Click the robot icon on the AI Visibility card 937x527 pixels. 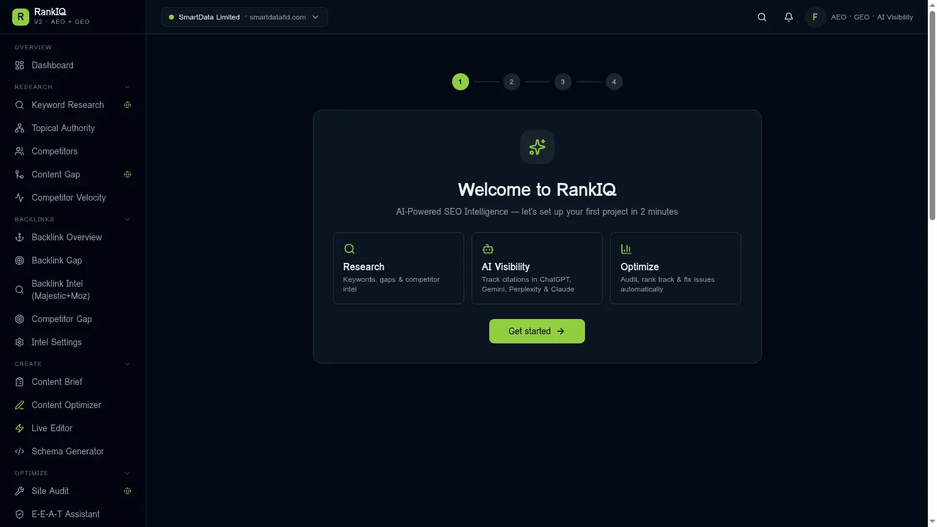pos(488,249)
